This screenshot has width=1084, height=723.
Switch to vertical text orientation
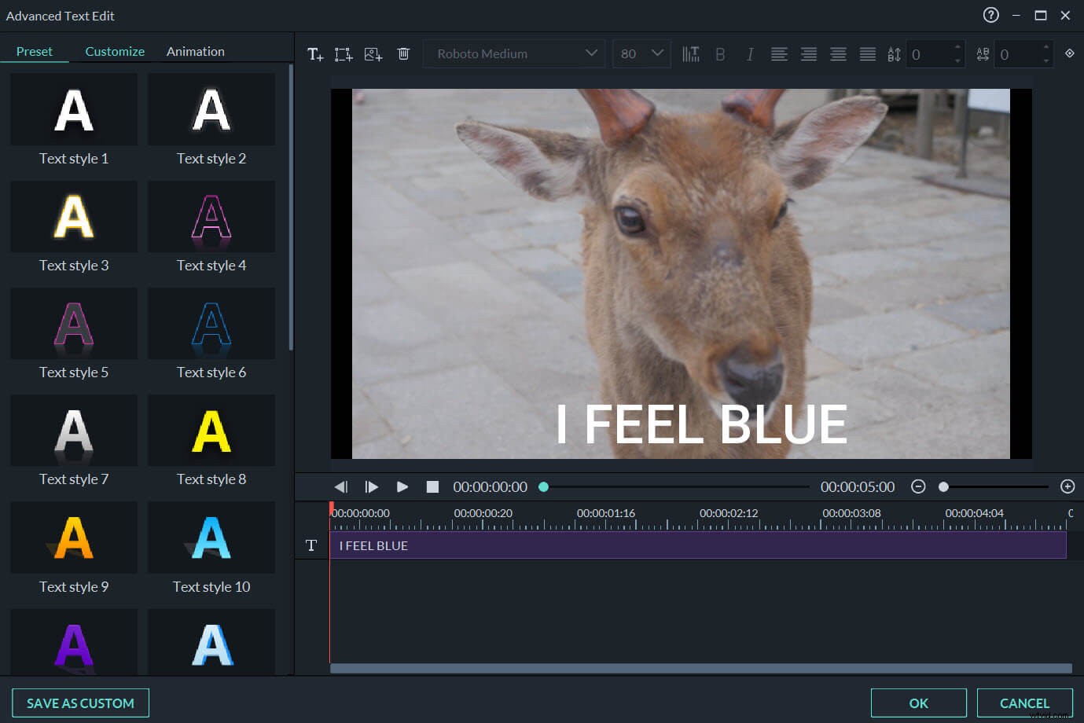[691, 53]
